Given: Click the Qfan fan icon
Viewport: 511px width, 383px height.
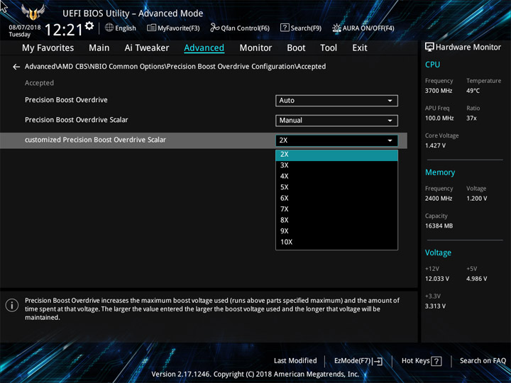Looking at the screenshot, I should 214,28.
